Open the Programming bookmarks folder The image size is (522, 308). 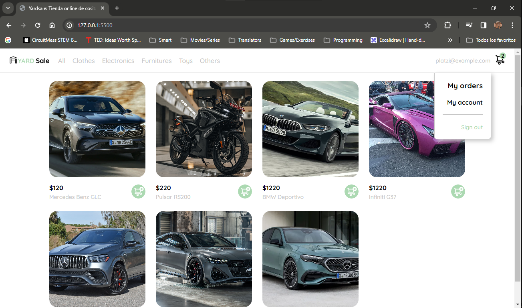(343, 40)
